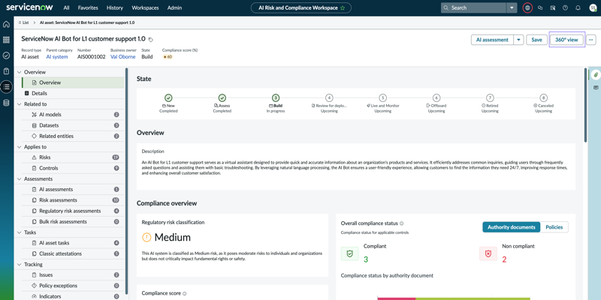Screen dimensions: 601x300
Task: Open the checkmark circle icon in left rail
Action: coord(6,55)
